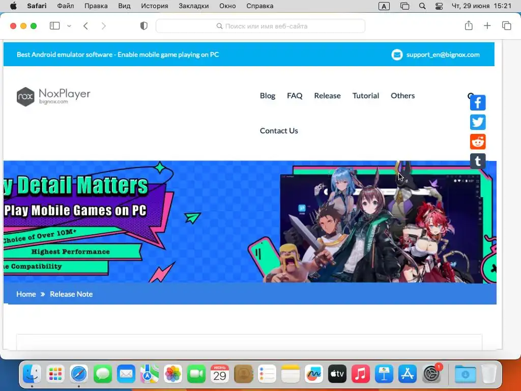Open the Apple menu

13,6
